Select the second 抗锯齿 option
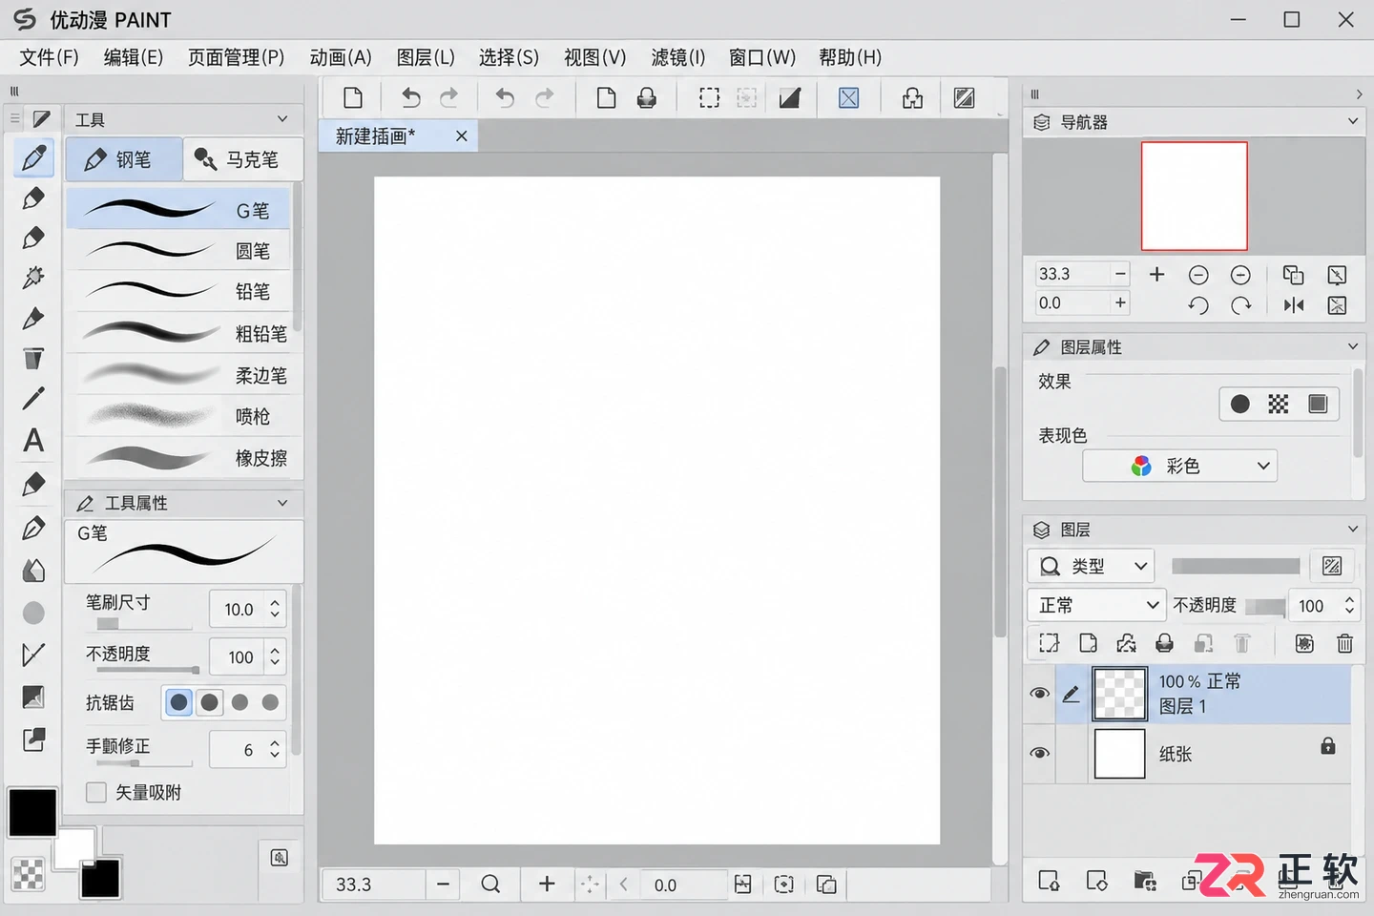Image resolution: width=1374 pixels, height=916 pixels. point(209,703)
